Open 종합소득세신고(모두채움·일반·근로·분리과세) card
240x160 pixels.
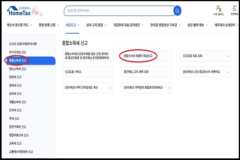pos(88,56)
